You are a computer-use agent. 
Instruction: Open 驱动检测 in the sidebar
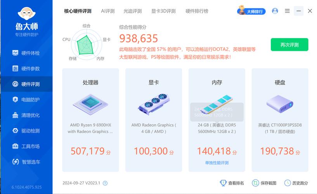[26, 131]
